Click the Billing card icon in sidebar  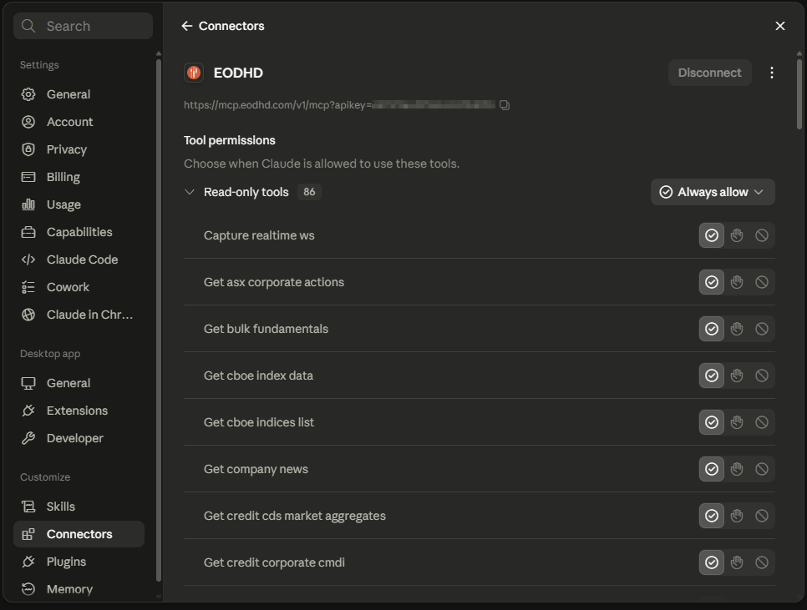(28, 177)
